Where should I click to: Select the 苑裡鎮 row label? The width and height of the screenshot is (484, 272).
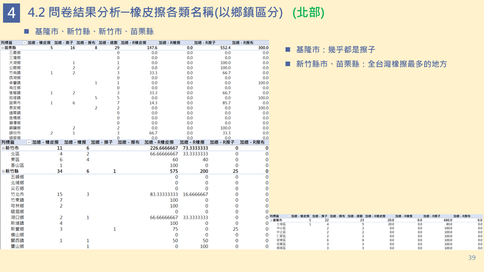(15, 98)
